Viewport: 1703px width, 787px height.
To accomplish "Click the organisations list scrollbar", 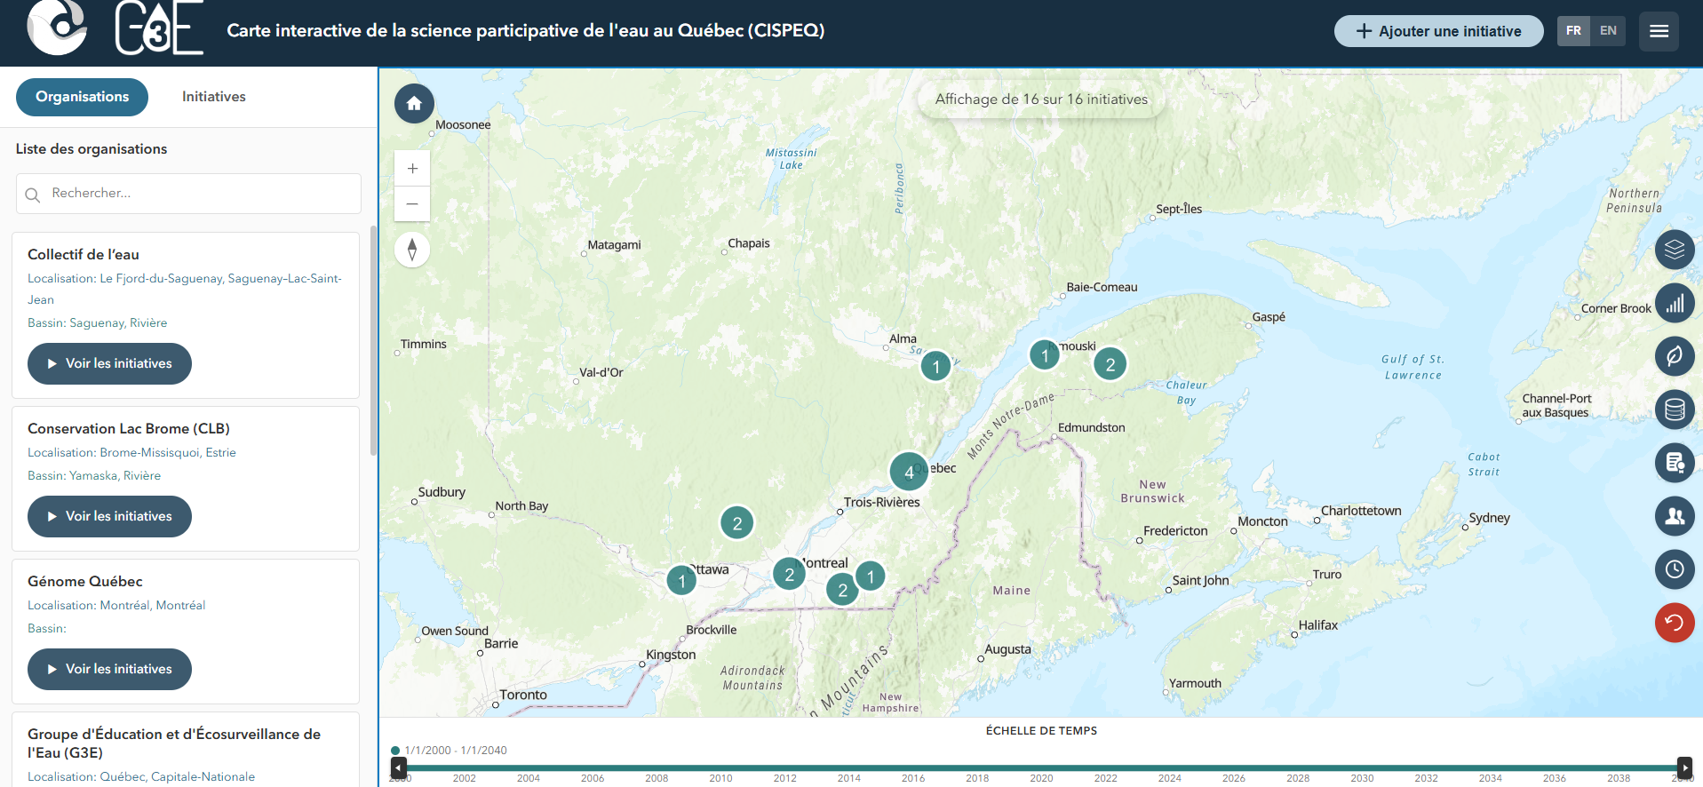I will point(374,342).
